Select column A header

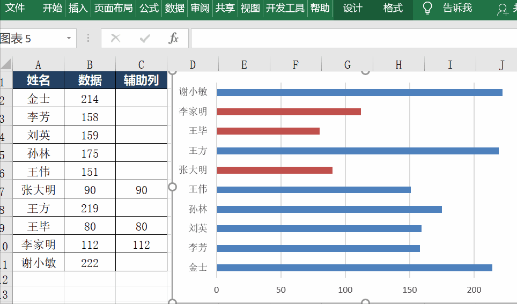(x=38, y=65)
